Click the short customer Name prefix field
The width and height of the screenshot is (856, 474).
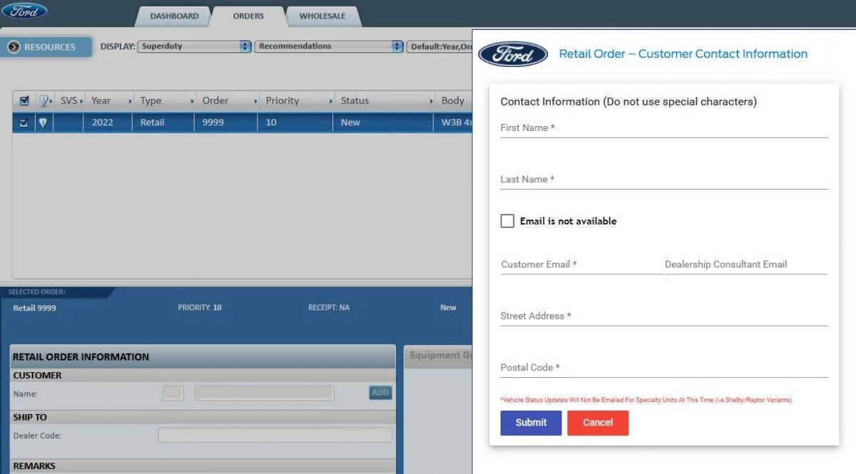173,393
